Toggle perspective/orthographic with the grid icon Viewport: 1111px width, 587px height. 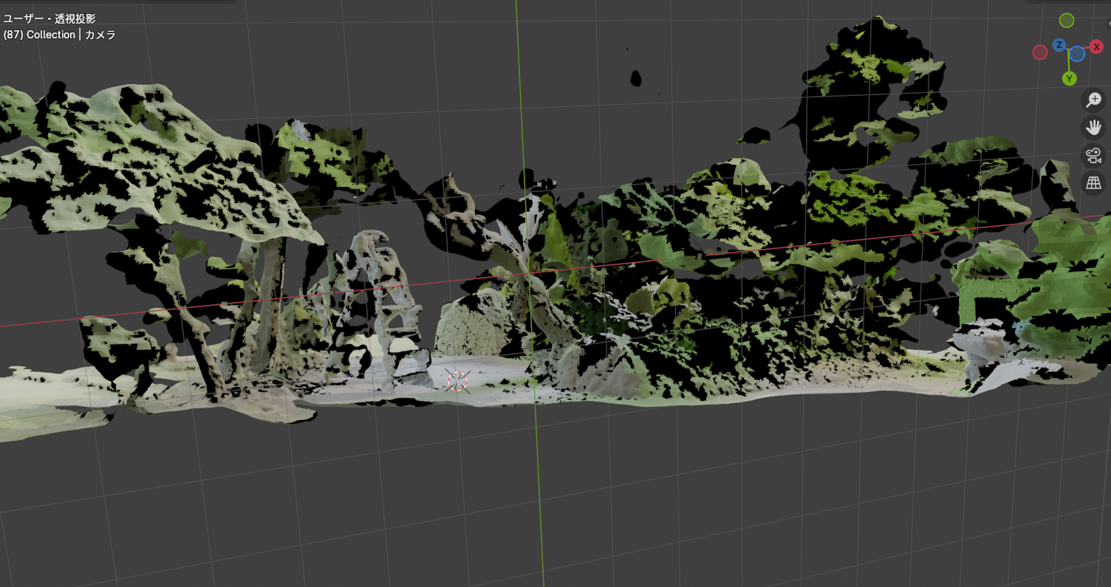1094,183
